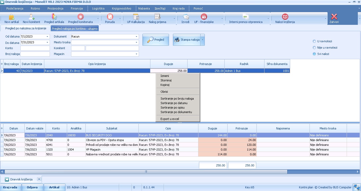Sort by the Sifra dokumenta column header

click(277, 64)
